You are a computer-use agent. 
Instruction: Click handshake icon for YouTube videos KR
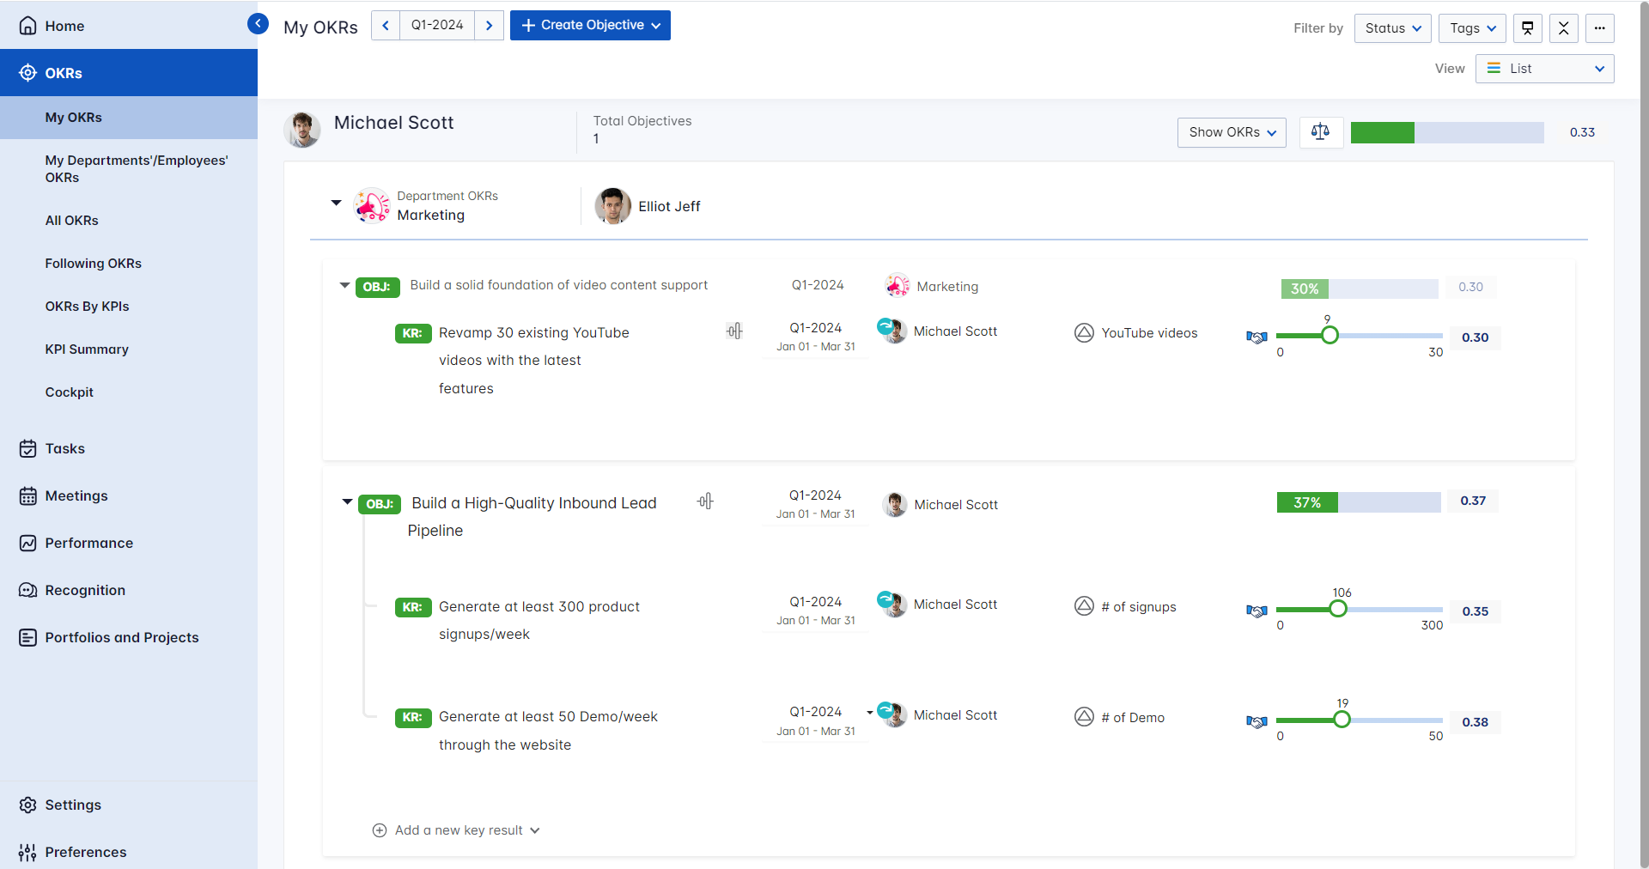coord(1257,337)
